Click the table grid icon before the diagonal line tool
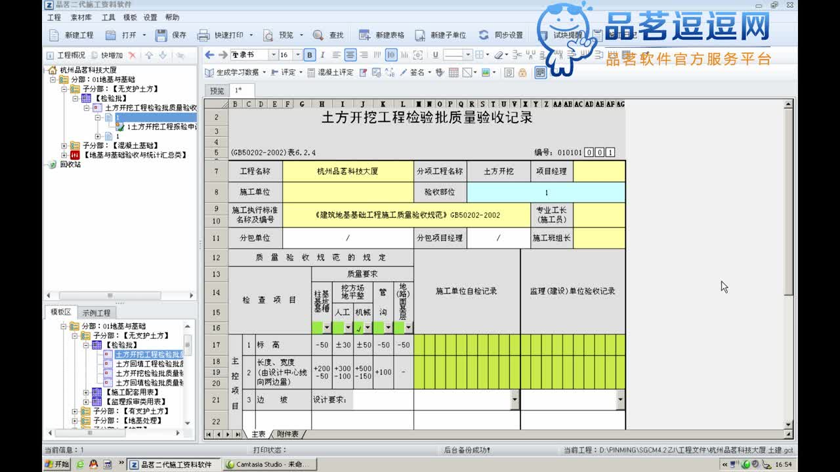Viewport: 840px width, 472px height. [453, 73]
